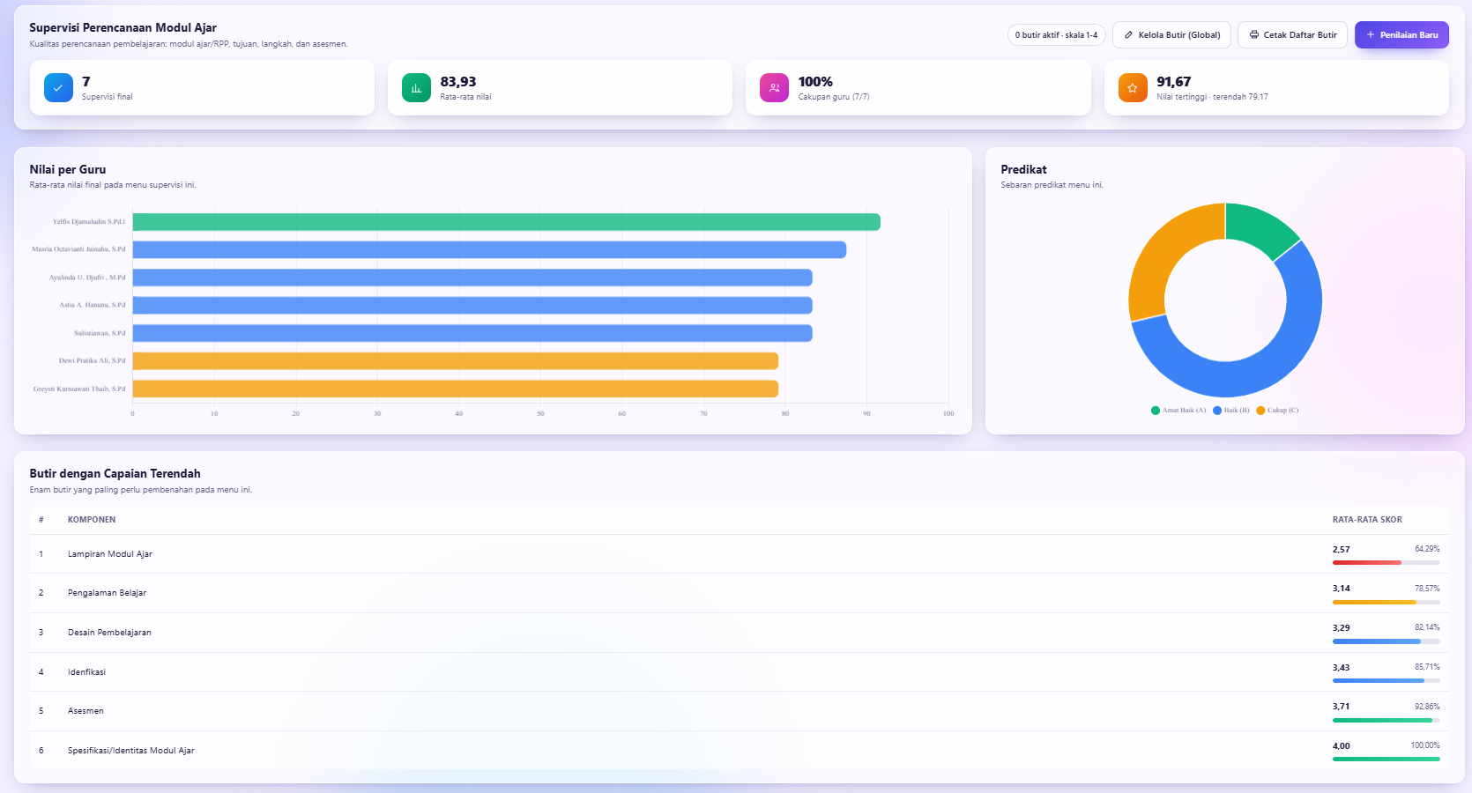Start a new Penilaian Baru
The image size is (1472, 793).
coord(1401,35)
